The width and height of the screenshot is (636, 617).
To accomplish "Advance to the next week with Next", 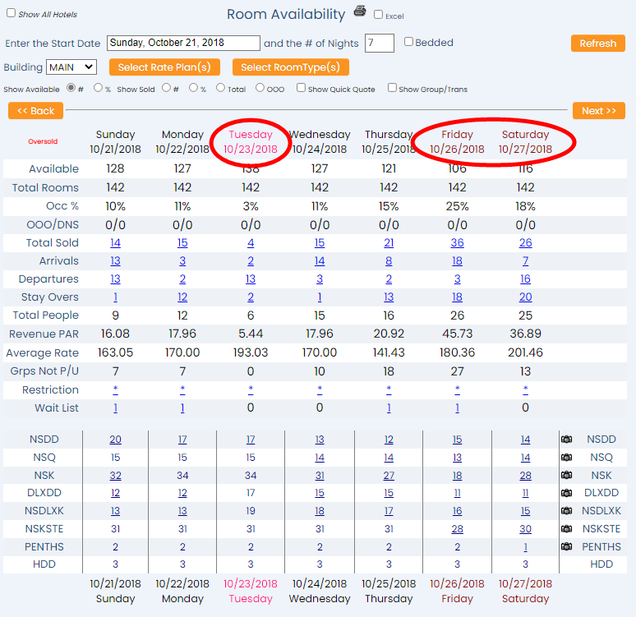I will 598,111.
